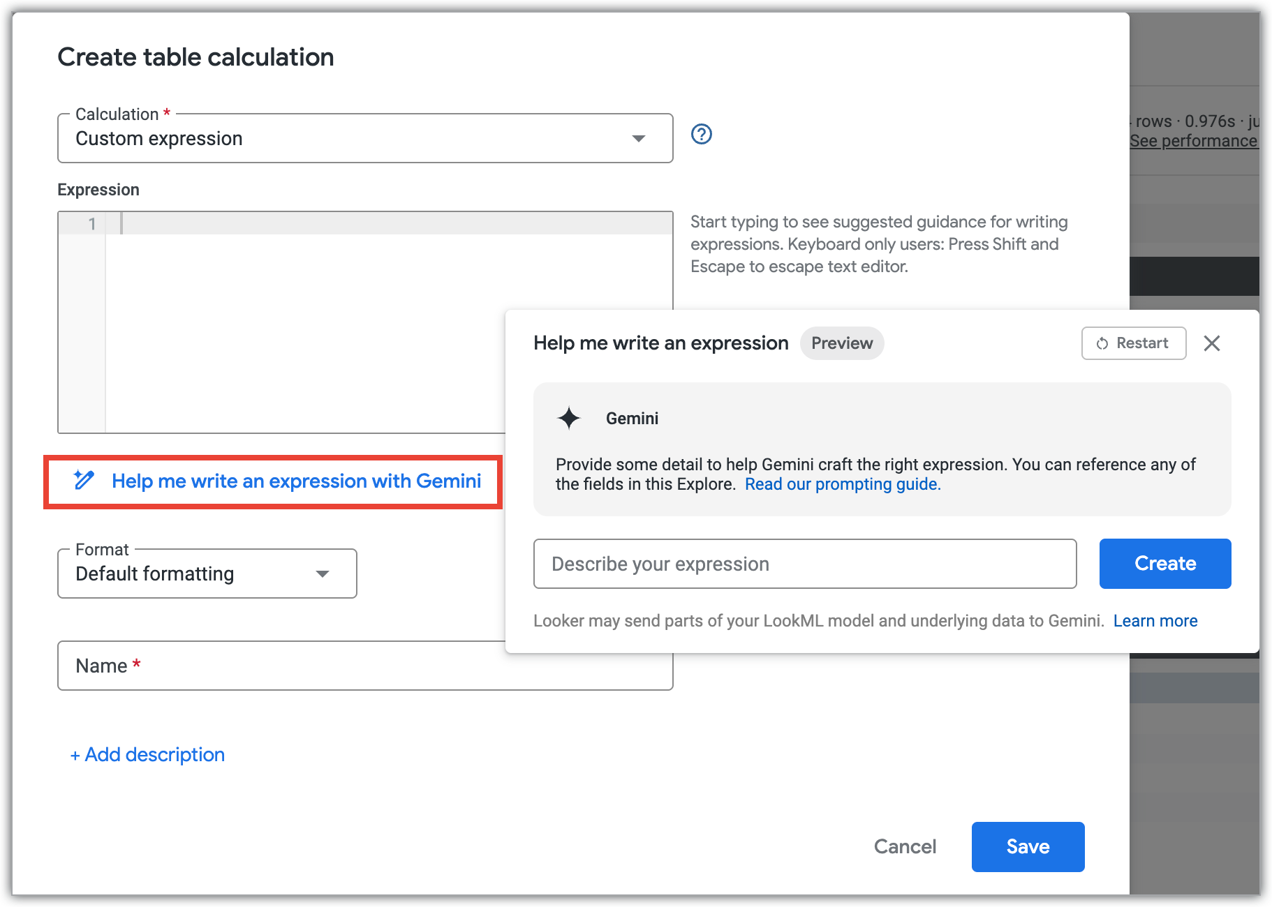Click Save to save the calculation
This screenshot has width=1272, height=907.
tap(1028, 846)
